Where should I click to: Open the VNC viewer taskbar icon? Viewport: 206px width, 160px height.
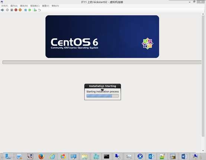(x=30, y=156)
